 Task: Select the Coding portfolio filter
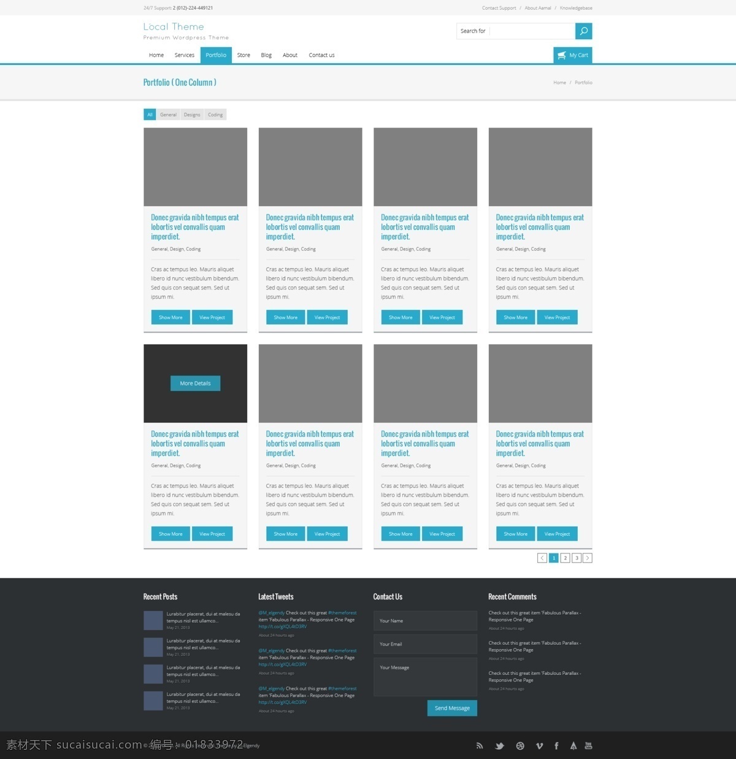pyautogui.click(x=215, y=115)
